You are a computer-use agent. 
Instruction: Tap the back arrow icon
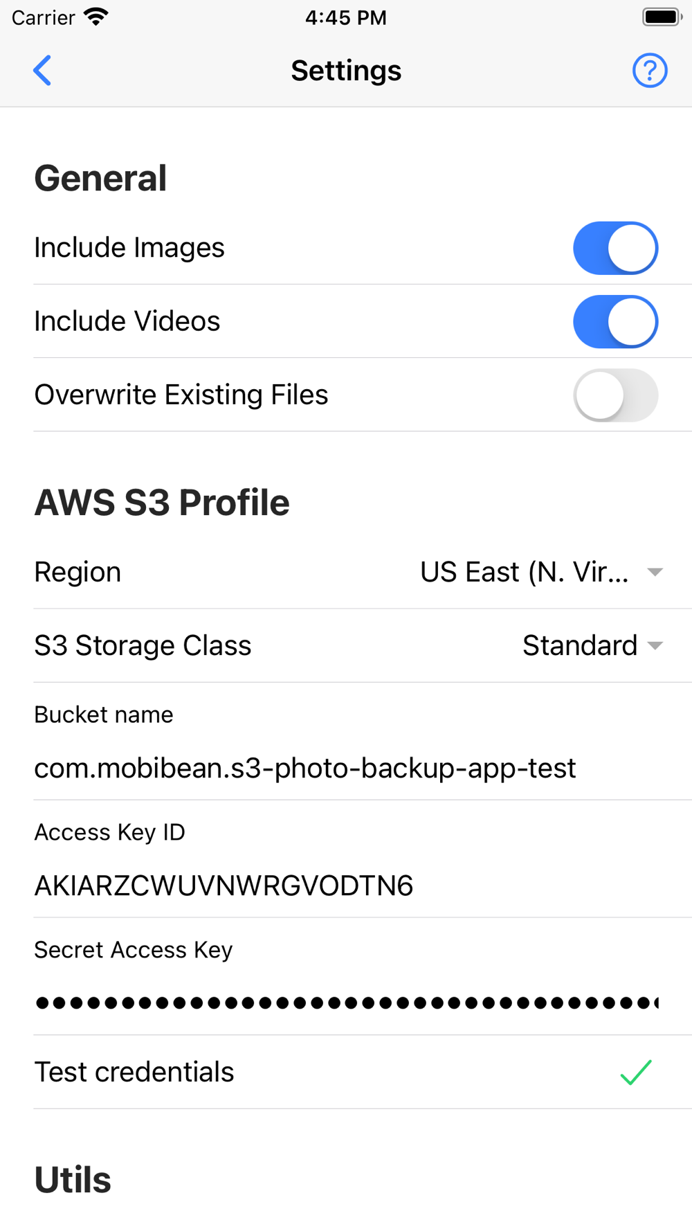pos(43,71)
